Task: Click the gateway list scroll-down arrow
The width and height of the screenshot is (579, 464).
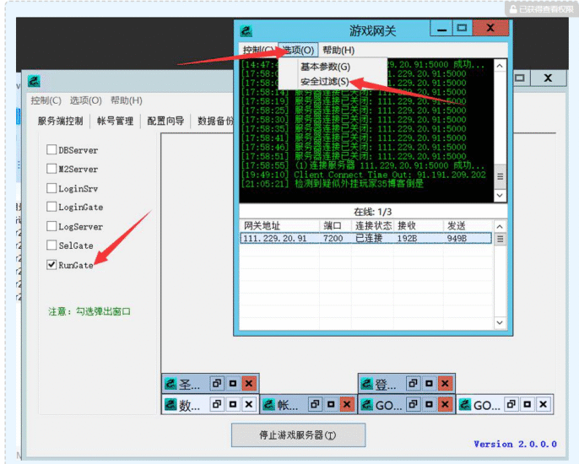Action: click(500, 322)
